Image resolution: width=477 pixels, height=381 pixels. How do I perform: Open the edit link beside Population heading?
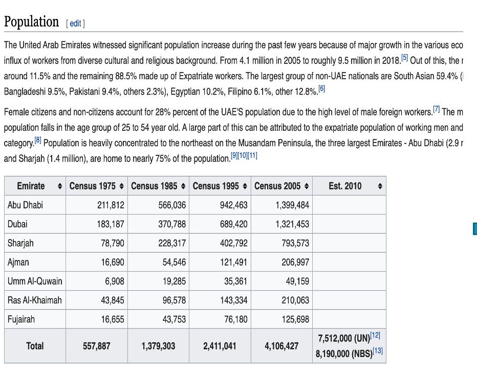click(x=75, y=23)
